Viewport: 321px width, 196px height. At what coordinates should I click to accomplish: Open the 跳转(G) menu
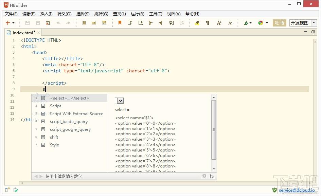tap(101, 14)
